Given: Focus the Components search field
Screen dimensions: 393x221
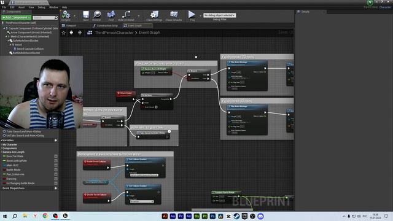Looking at the screenshot, I should [43, 18].
